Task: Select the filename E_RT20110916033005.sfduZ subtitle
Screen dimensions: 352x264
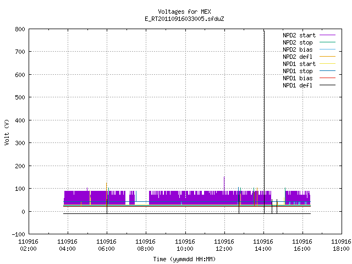Action: pyautogui.click(x=184, y=19)
